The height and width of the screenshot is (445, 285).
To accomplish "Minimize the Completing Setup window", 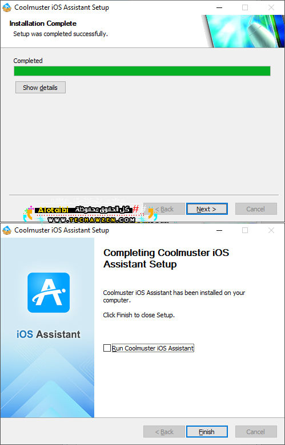I will (219, 230).
